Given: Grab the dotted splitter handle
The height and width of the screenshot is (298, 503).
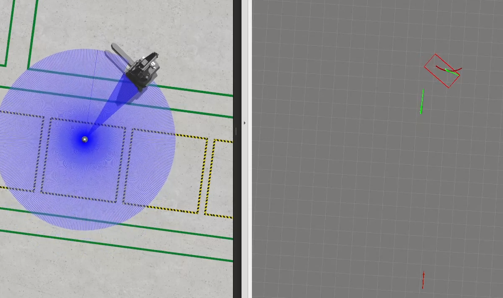Looking at the screenshot, I should point(236,131).
